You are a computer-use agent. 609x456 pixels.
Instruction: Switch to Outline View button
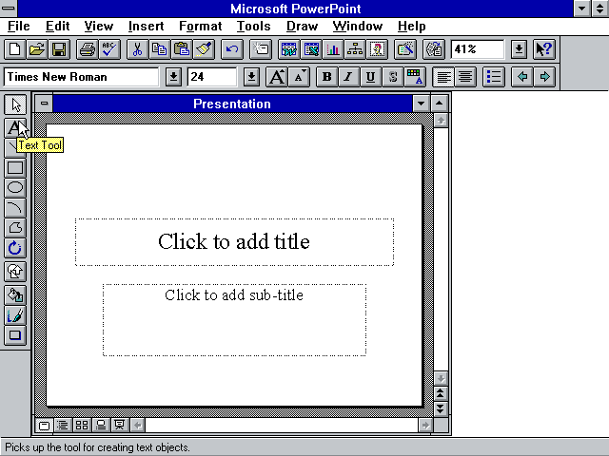tap(63, 426)
